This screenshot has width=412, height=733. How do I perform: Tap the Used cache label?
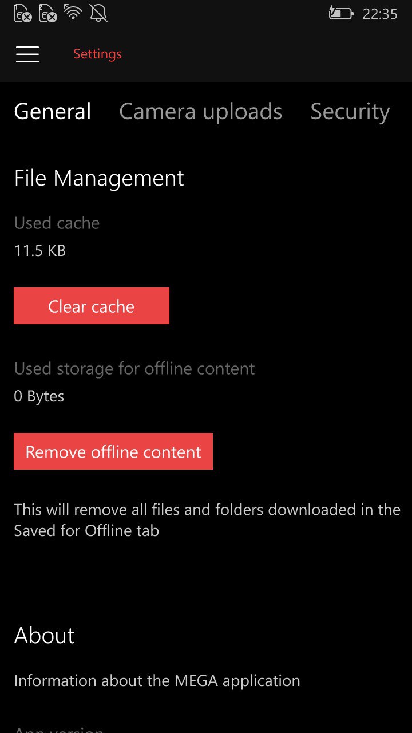(57, 223)
